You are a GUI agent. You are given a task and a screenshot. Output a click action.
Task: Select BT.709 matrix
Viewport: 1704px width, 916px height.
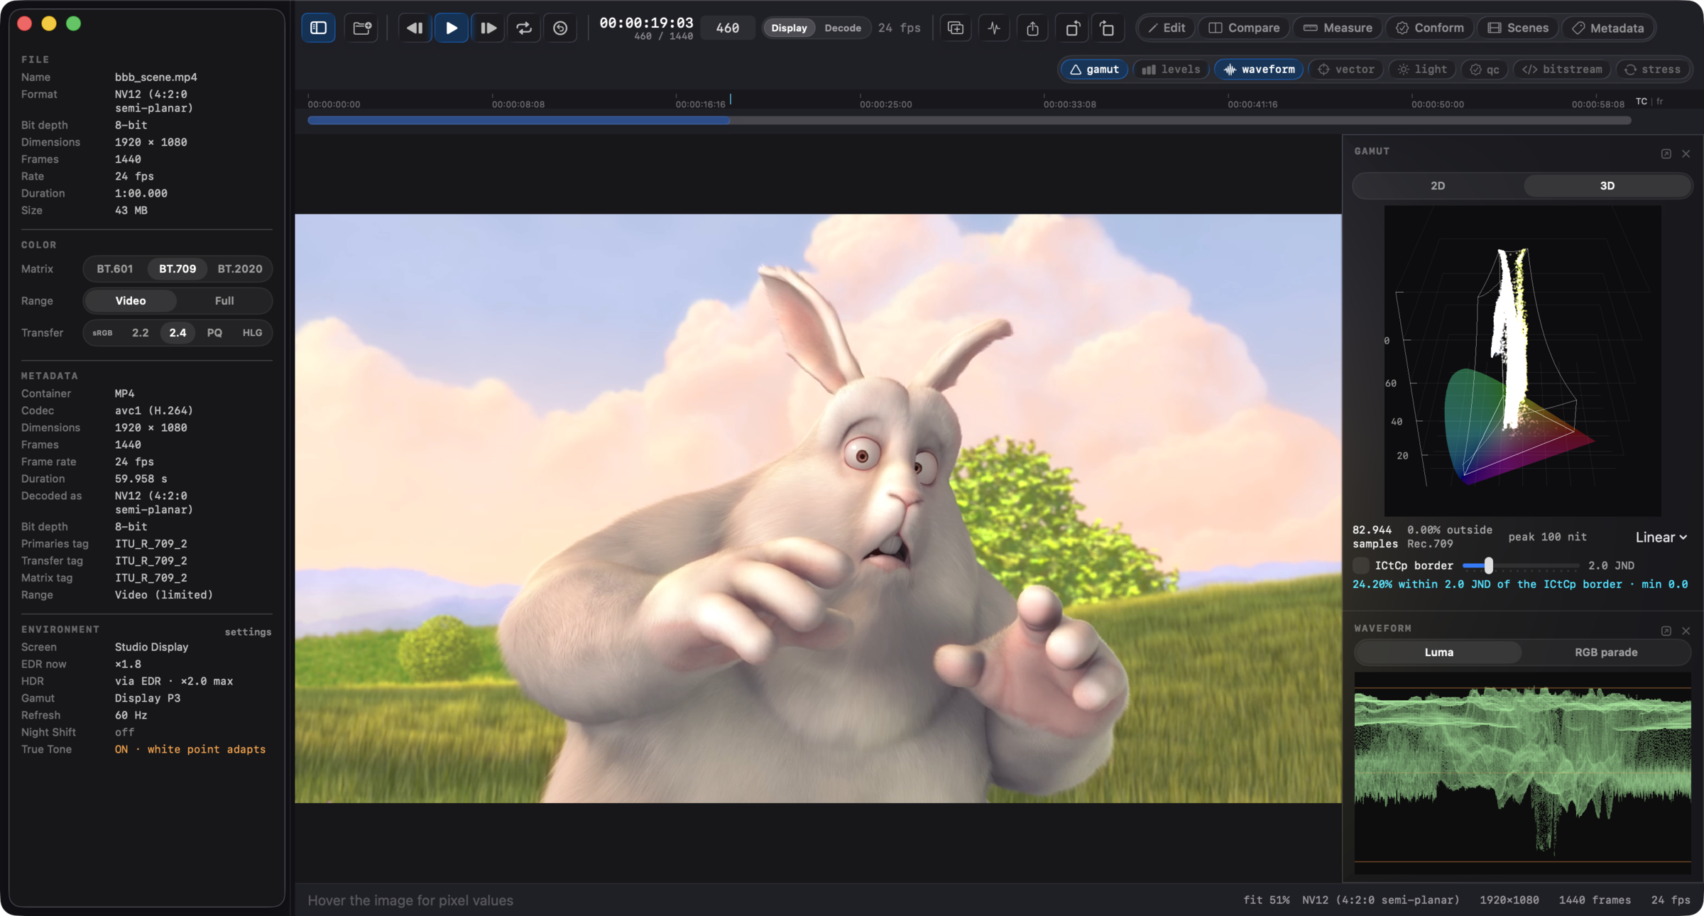pyautogui.click(x=177, y=268)
